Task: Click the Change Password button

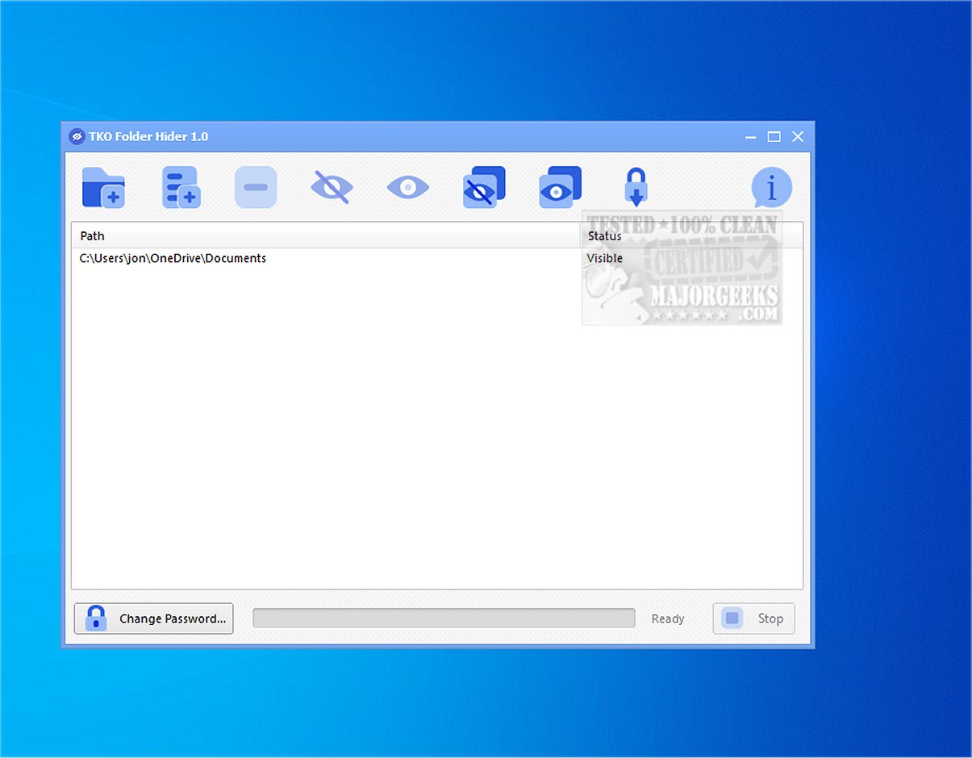Action: (154, 618)
